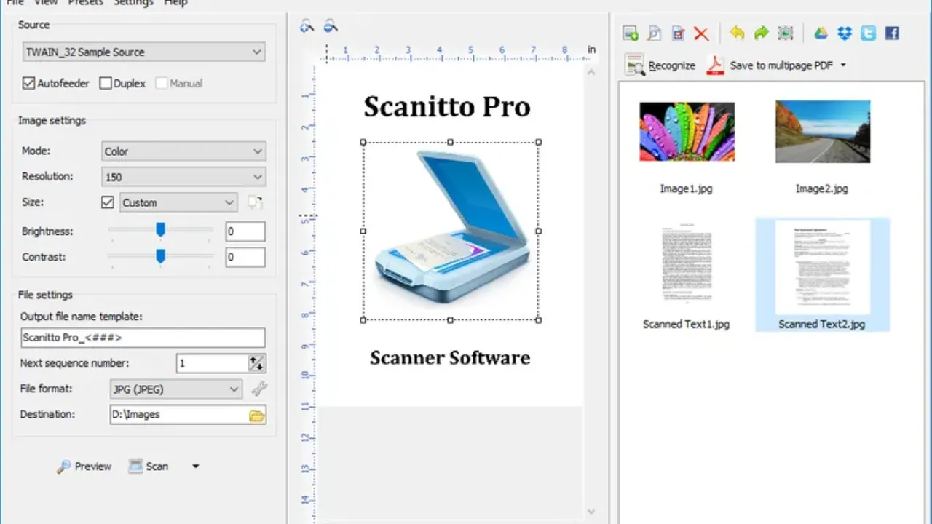Click the green rotate right arrow
Screen dimensions: 932x524
pyautogui.click(x=761, y=33)
